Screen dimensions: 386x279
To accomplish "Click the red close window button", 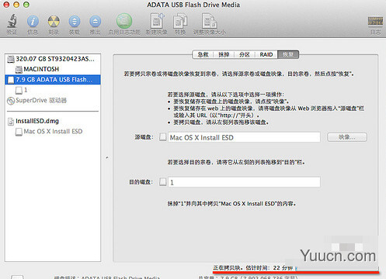I will [x=6, y=5].
